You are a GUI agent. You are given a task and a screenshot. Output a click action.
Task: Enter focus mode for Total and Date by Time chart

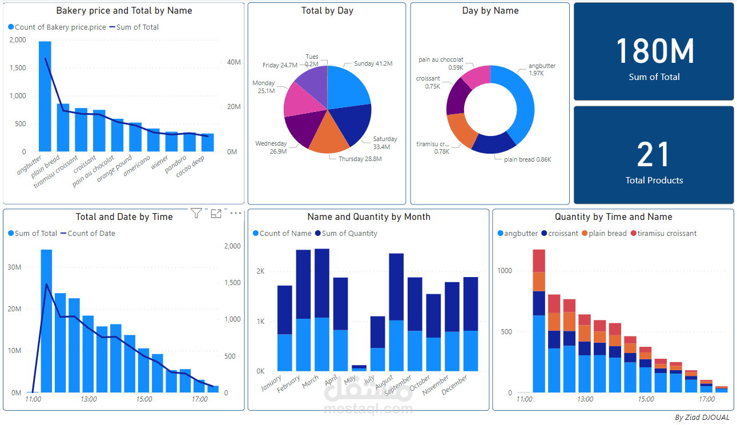216,213
